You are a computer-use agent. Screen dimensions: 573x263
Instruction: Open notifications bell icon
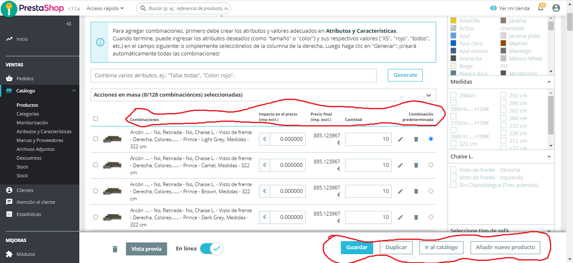[x=541, y=8]
